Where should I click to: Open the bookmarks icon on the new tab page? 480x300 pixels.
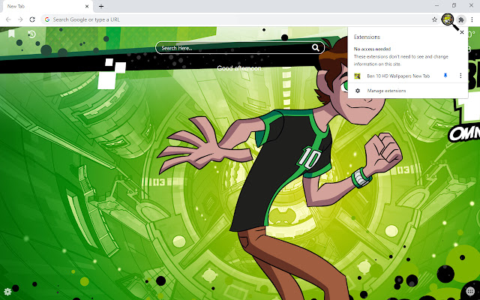11,33
